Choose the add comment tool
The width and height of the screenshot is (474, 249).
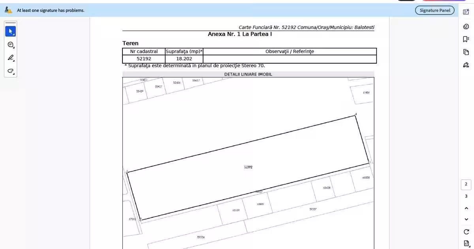[11, 44]
